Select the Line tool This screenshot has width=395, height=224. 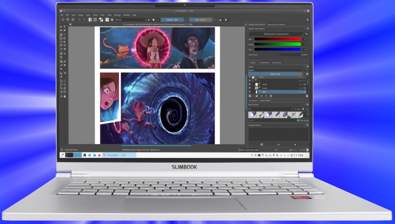[65, 35]
